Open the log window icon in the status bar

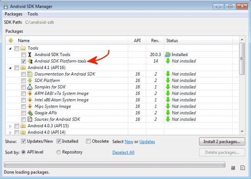pyautogui.click(x=243, y=168)
